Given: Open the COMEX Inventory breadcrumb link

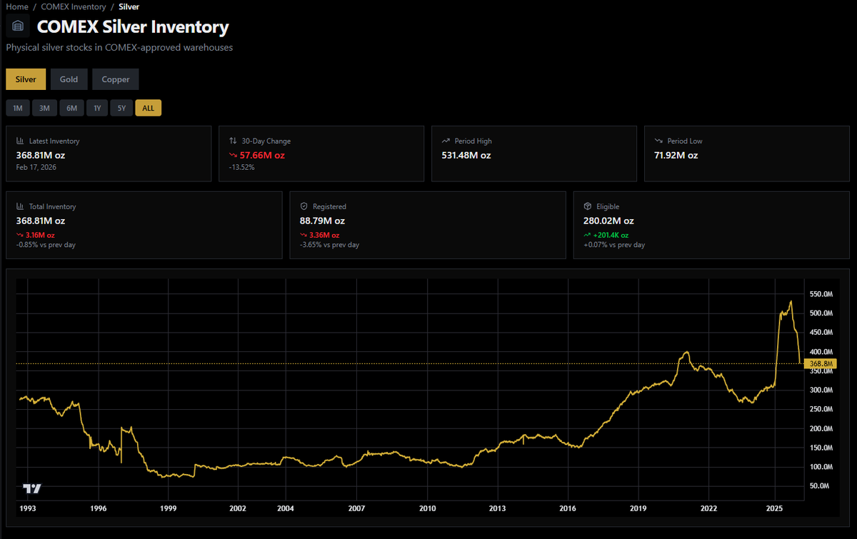Looking at the screenshot, I should 74,6.
